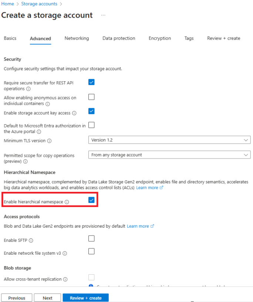Click info icon beside cross-tenant replication
Screen dimensions: 253x302
pos(65,279)
